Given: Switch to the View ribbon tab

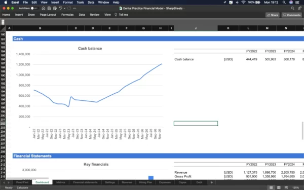Looking at the screenshot, I should pos(107,15).
